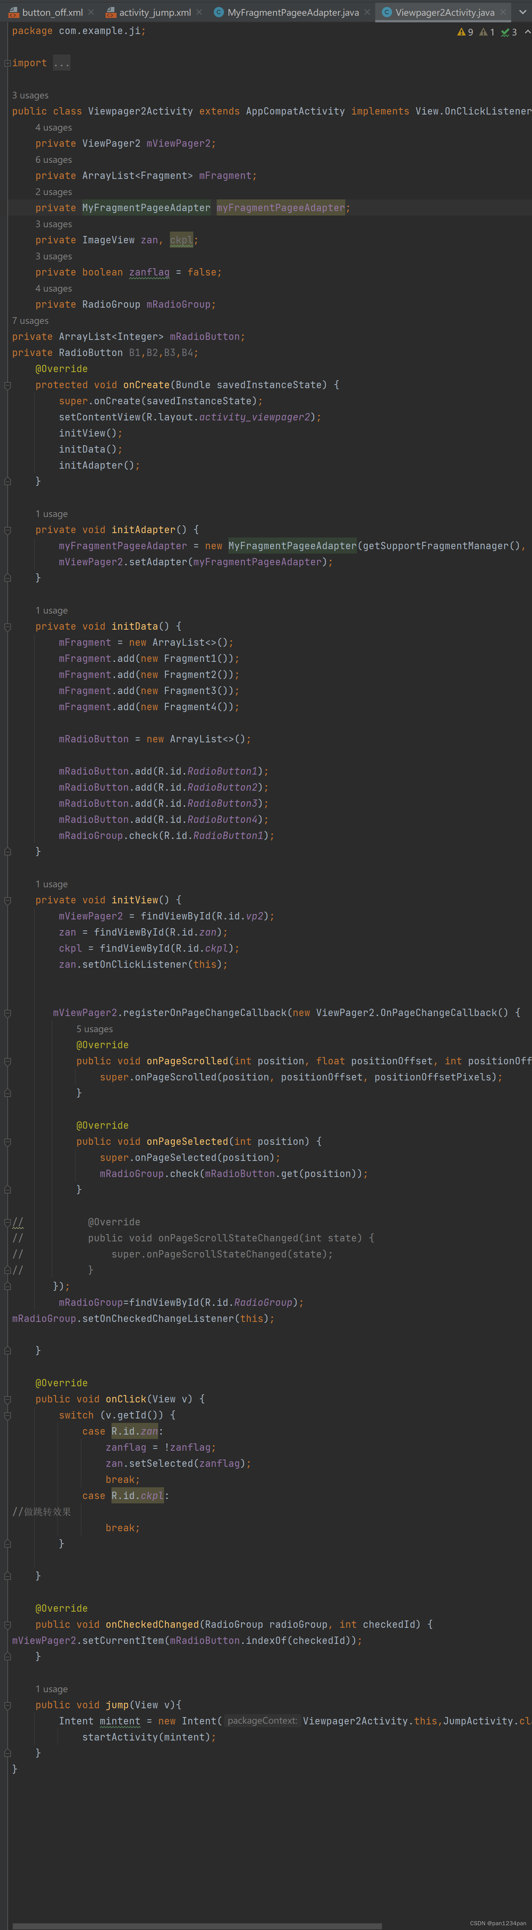532x1930 pixels.
Task: Click the XML file icon on button_off.xml tab
Action: [x=14, y=12]
